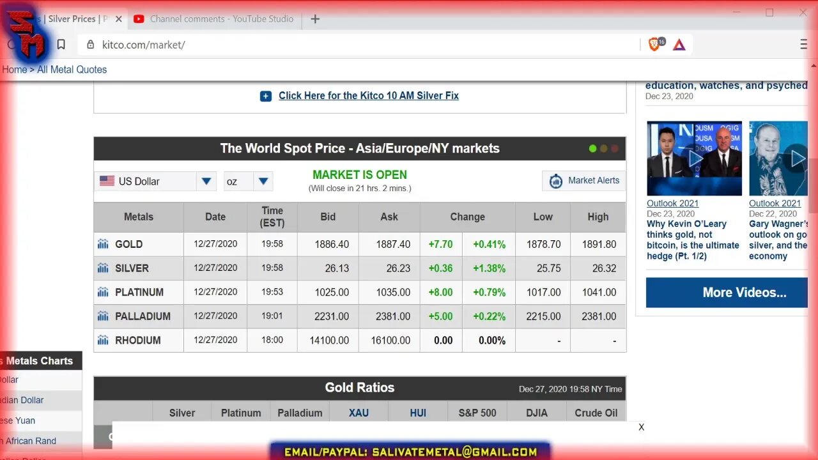
Task: Open the chart icon beside PALLADIUM
Action: coord(103,316)
